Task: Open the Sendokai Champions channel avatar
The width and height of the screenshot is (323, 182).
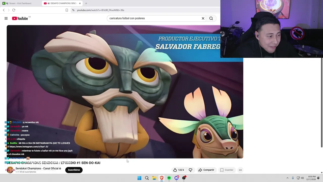Action: click(10, 170)
